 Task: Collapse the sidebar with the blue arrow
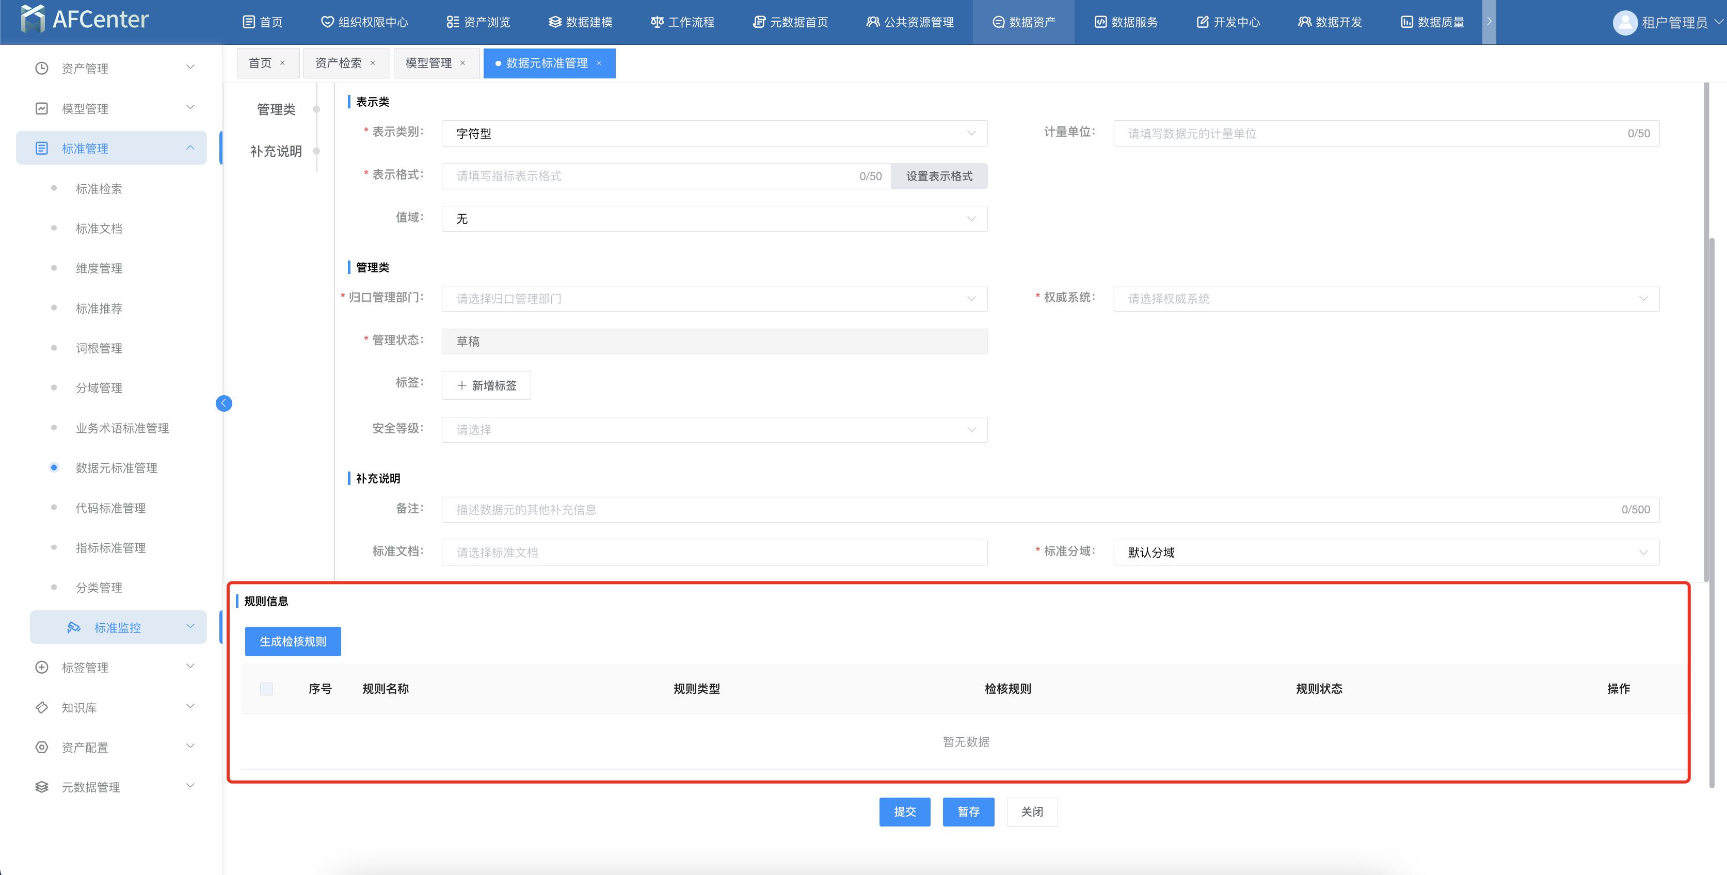[224, 403]
